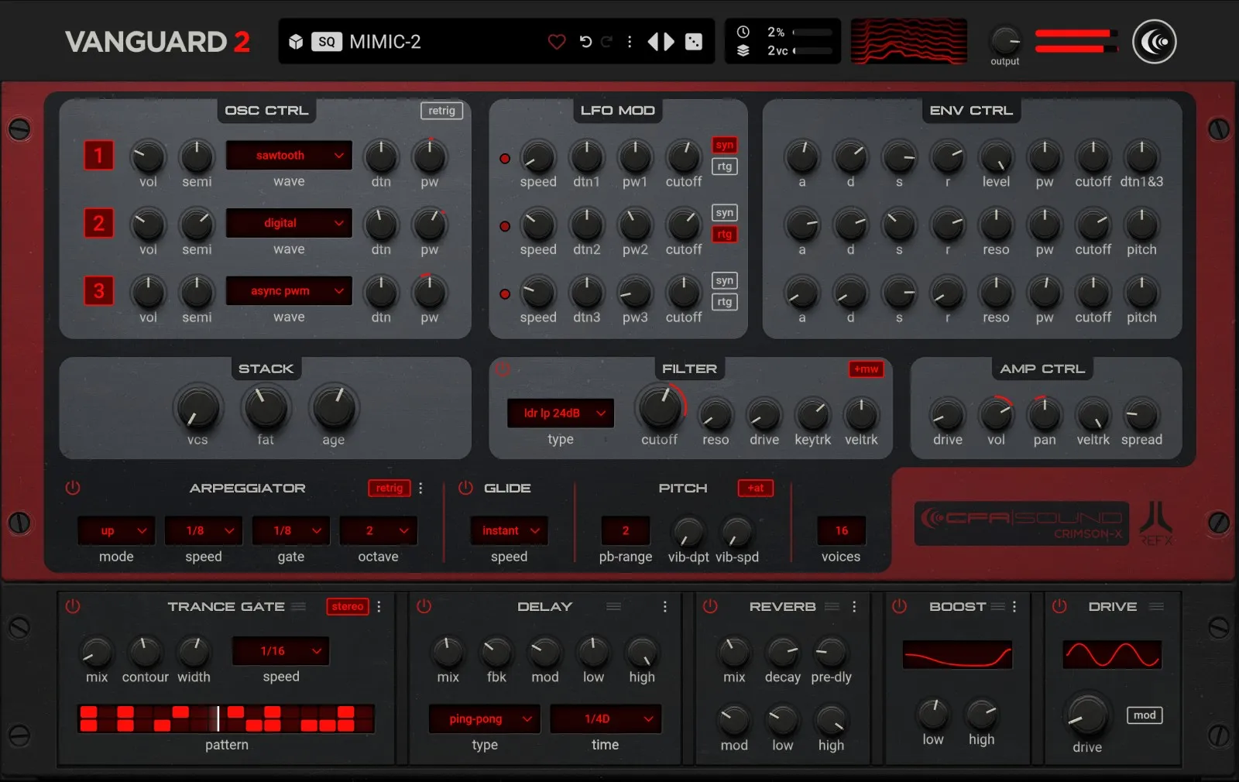
Task: Toggle LFO 1 syn button
Action: click(x=725, y=145)
